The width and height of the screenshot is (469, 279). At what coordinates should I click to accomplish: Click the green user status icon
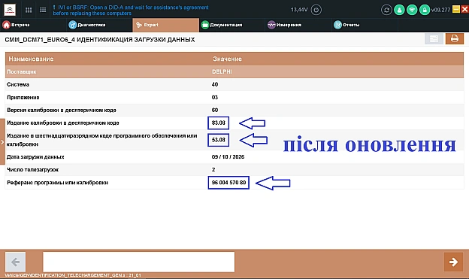click(399, 10)
